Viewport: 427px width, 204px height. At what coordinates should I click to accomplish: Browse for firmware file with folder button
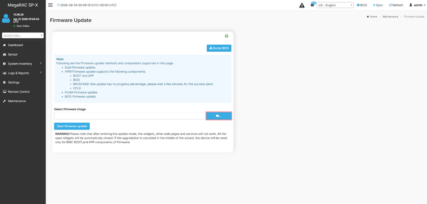pyautogui.click(x=219, y=116)
